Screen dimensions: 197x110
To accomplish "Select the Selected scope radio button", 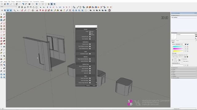I will [x=90, y=35].
